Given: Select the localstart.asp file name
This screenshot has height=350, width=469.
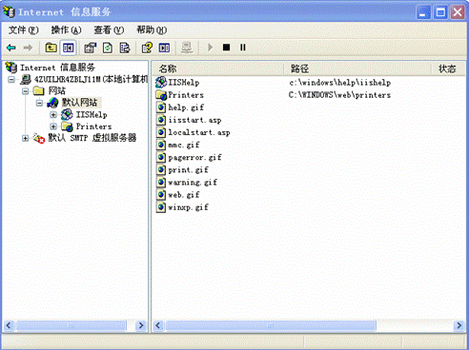Looking at the screenshot, I should [x=199, y=132].
